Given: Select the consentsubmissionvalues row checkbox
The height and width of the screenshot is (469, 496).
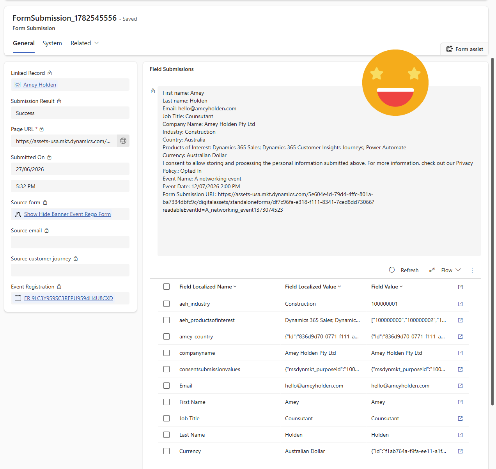Looking at the screenshot, I should click(x=167, y=369).
